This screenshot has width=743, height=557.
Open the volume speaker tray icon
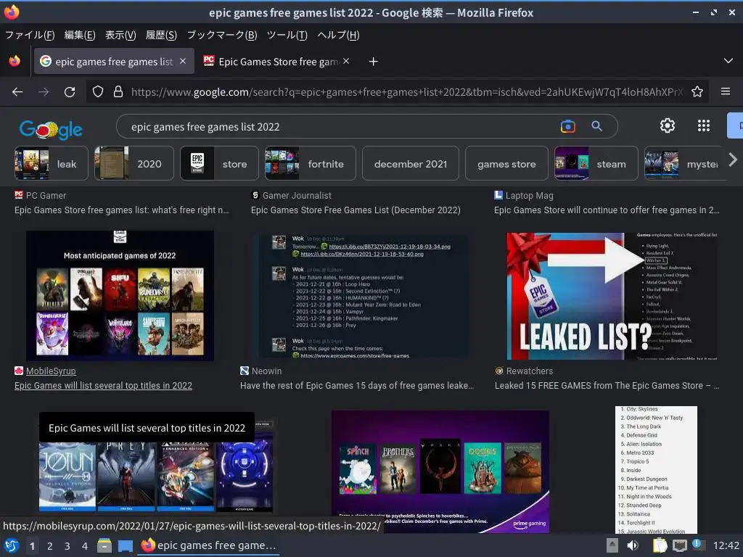pos(633,545)
